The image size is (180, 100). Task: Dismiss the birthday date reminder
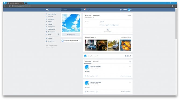click(80, 41)
